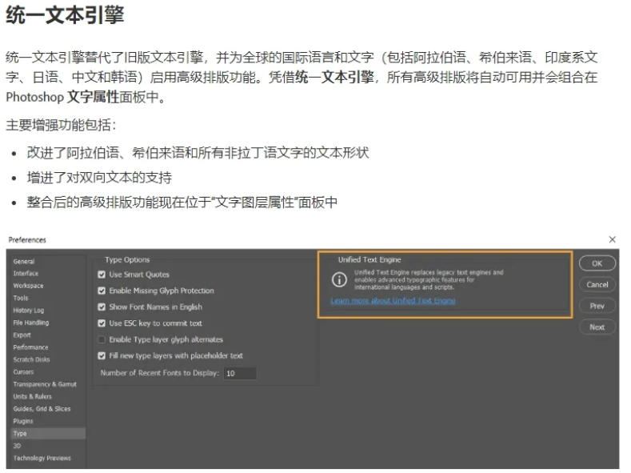Open the Plugins category
Image resolution: width=631 pixels, height=473 pixels.
point(23,422)
